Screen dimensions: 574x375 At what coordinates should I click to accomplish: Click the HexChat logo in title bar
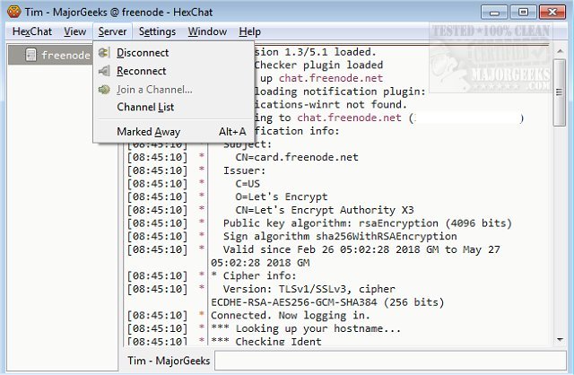[x=14, y=12]
